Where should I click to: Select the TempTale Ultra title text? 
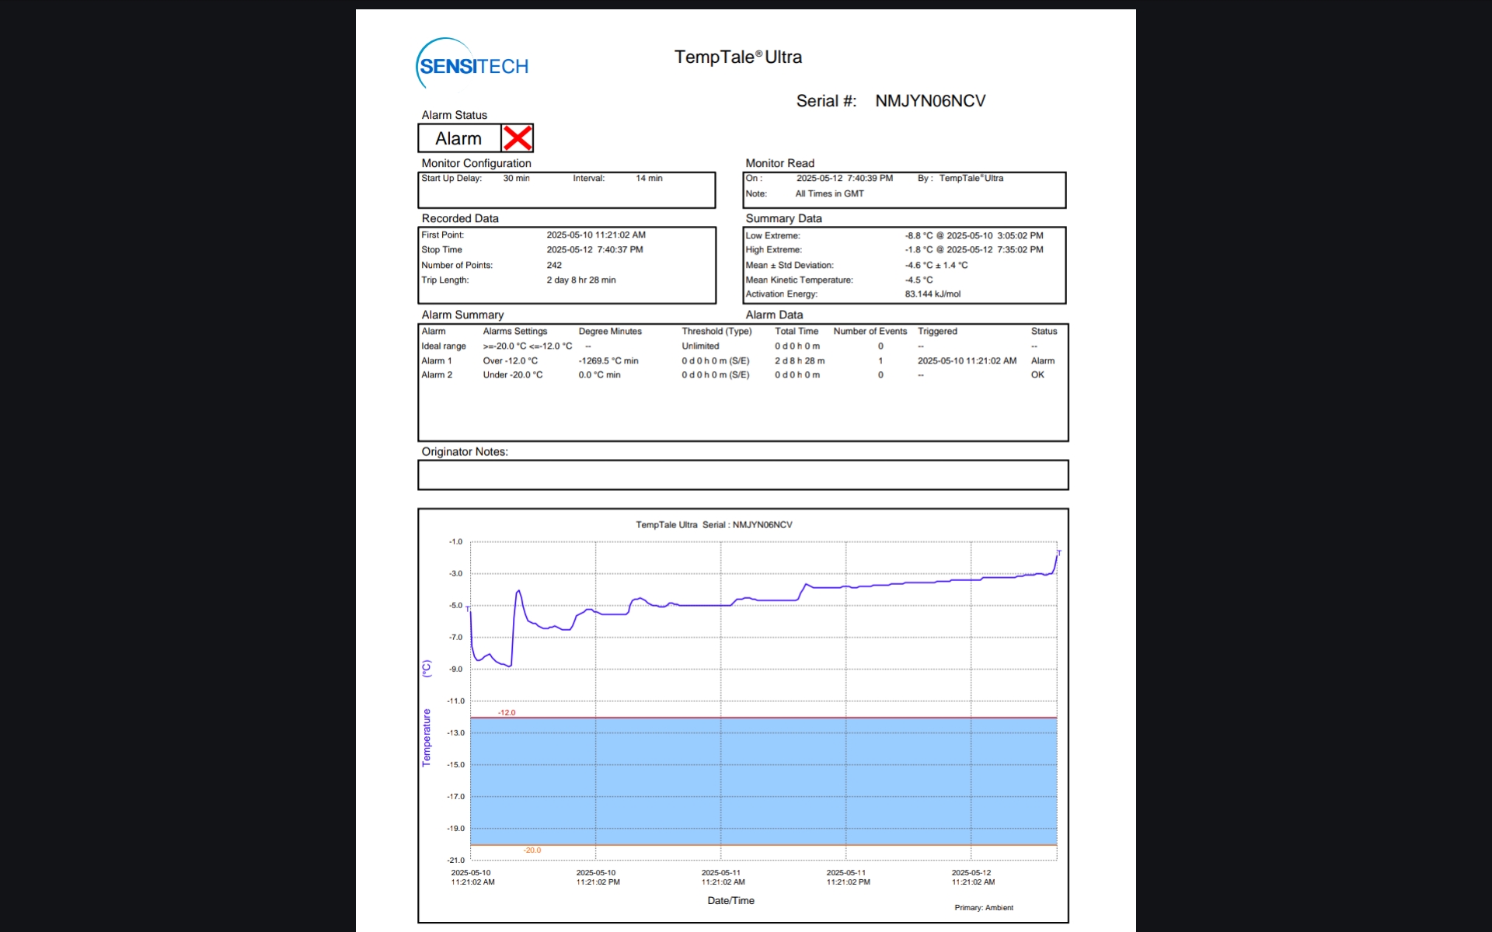[x=737, y=57]
